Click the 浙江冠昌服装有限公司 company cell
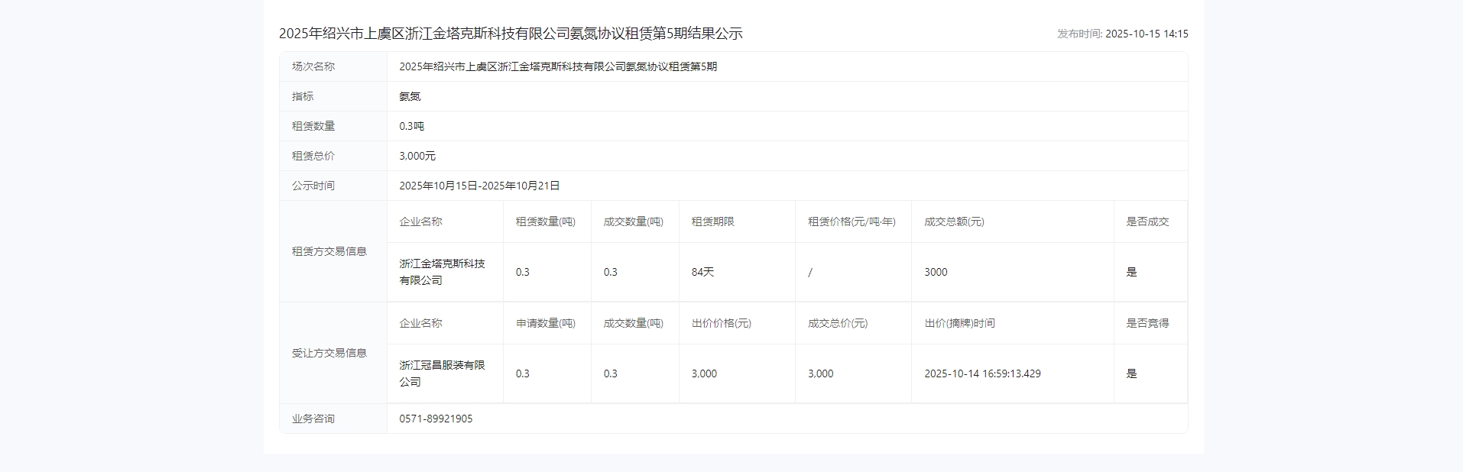This screenshot has width=1463, height=472. tap(442, 373)
